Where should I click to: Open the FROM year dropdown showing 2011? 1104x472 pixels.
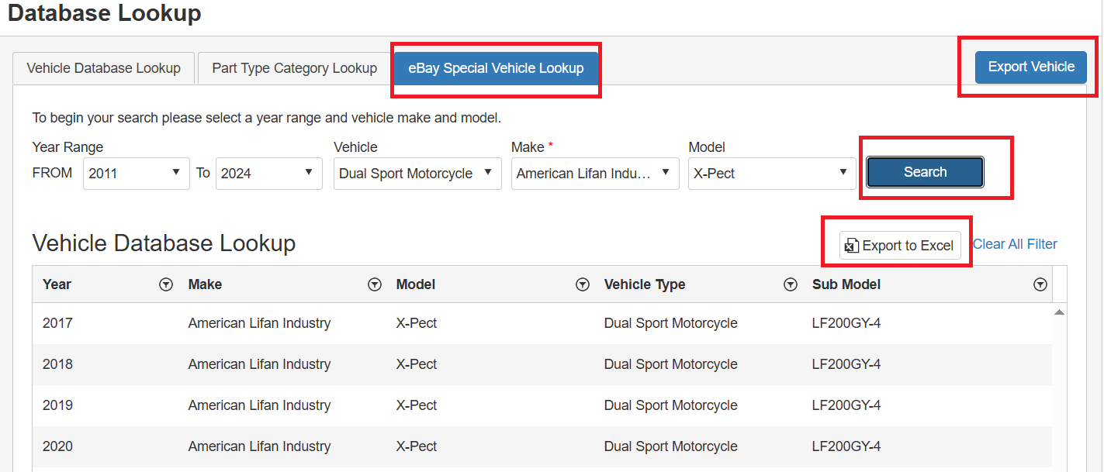(136, 173)
